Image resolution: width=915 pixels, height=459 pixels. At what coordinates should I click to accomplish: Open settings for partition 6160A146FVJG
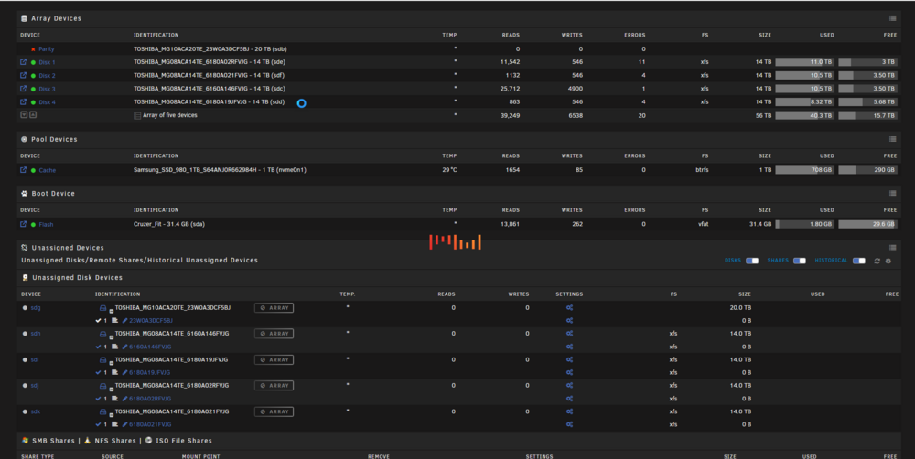coord(569,347)
